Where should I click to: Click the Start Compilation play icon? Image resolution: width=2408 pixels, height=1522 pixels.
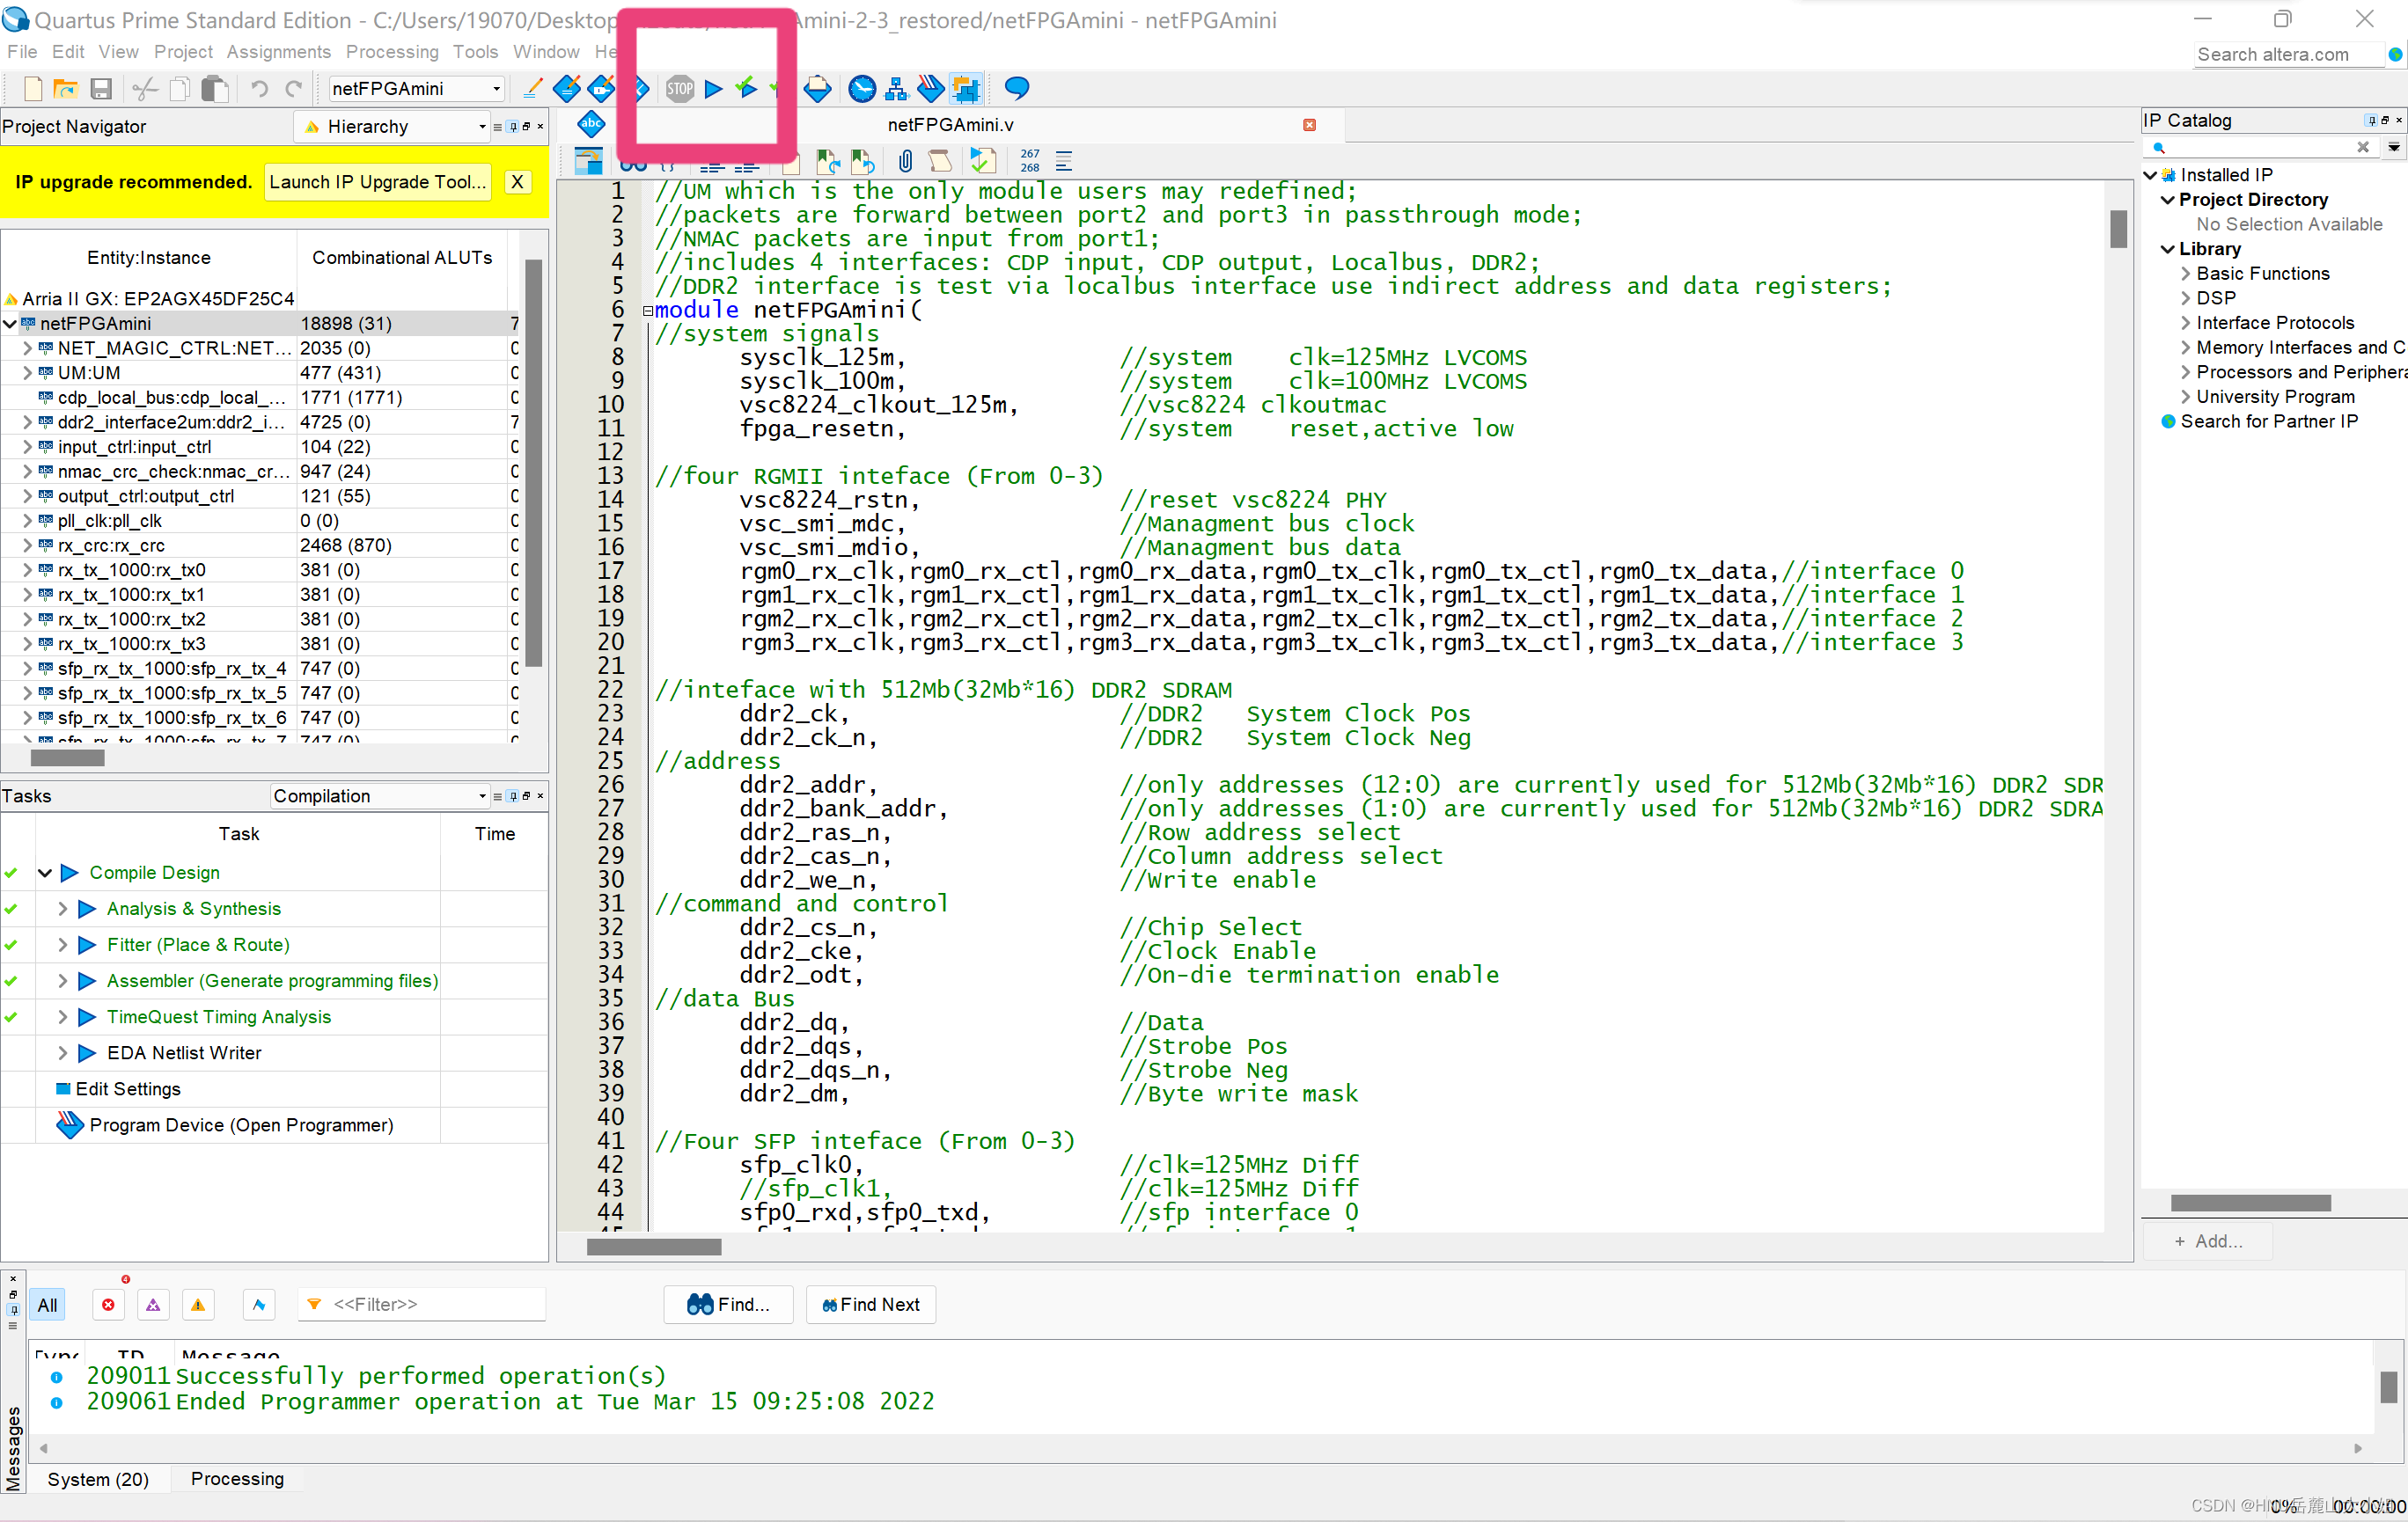coord(713,89)
